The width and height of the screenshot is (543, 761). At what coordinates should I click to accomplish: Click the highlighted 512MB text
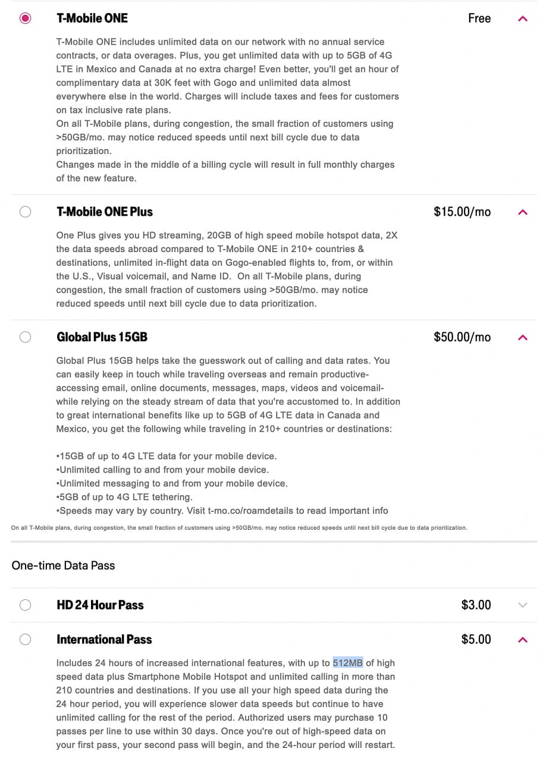348,663
